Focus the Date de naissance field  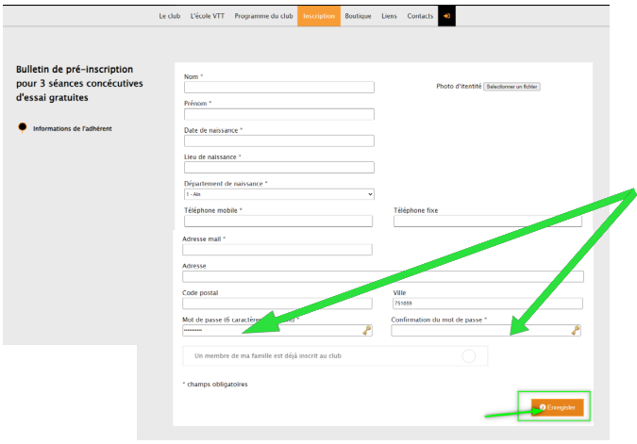279,141
